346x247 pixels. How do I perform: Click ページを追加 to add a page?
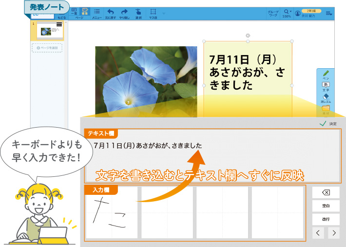[47, 48]
